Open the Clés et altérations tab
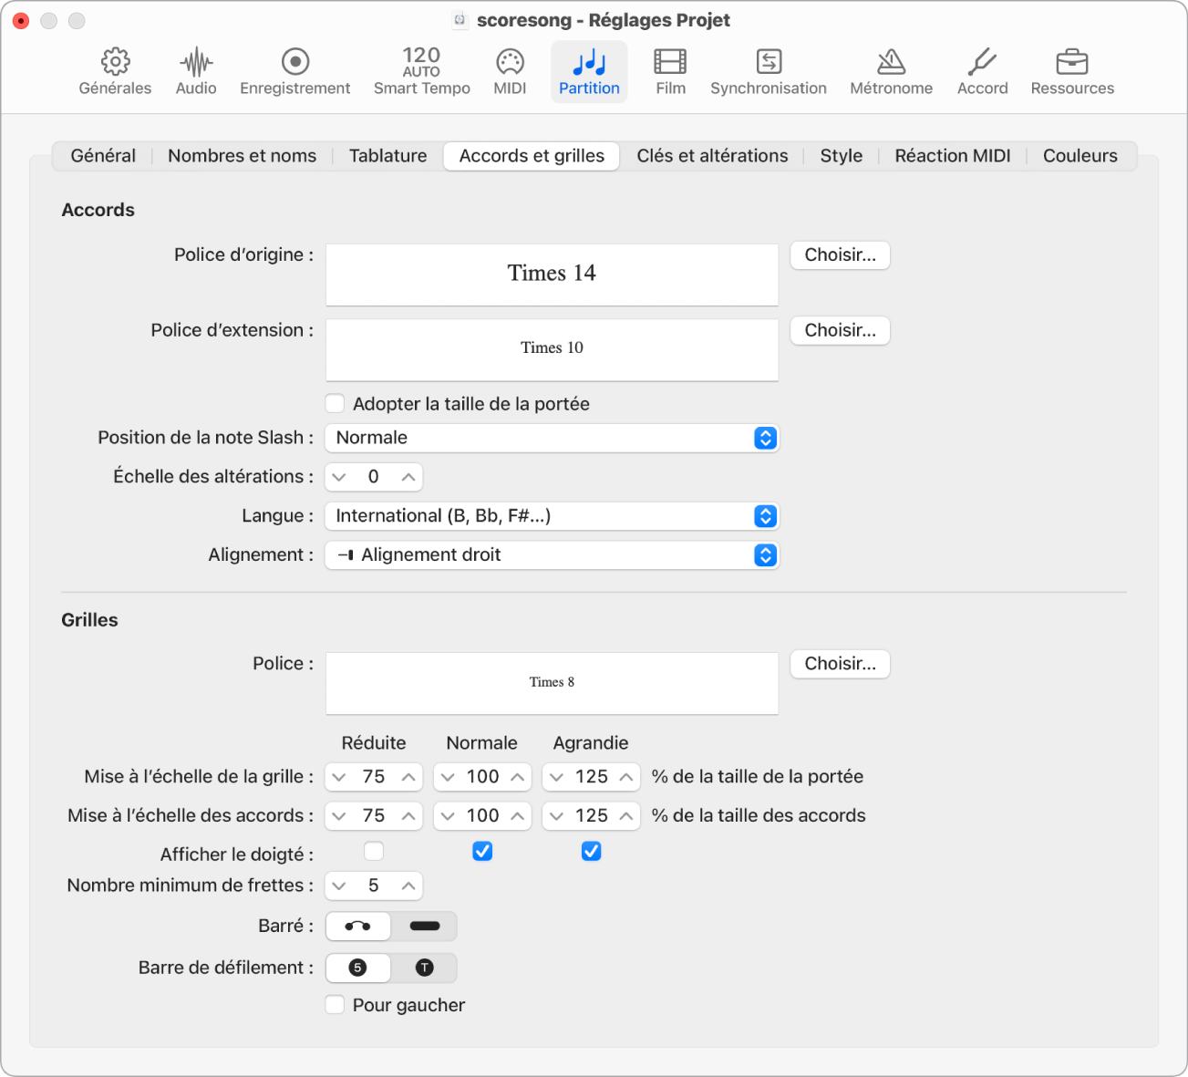 (712, 156)
